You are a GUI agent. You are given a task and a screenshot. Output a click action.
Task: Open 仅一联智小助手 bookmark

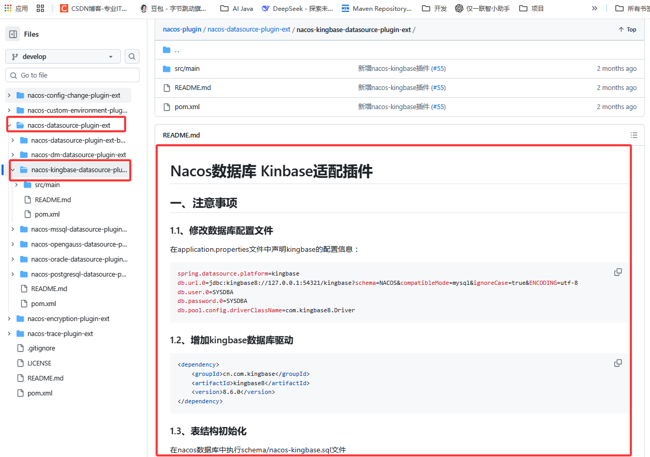482,8
